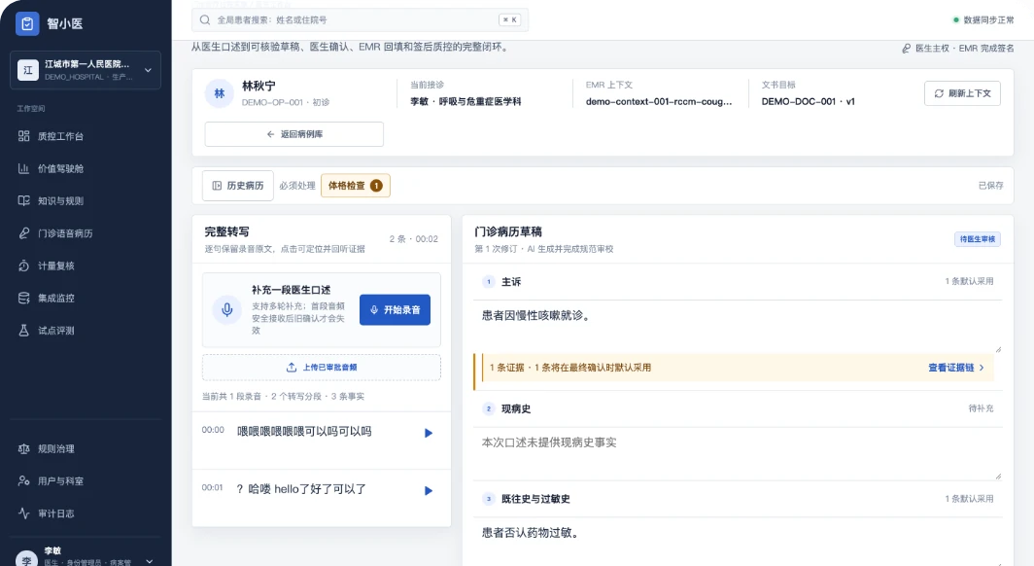Click the 试点评测 flask icon
The height and width of the screenshot is (566, 1034).
point(23,330)
